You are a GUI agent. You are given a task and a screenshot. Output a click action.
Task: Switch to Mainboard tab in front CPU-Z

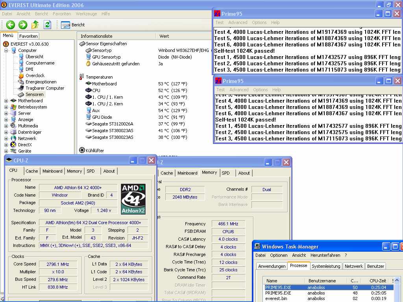[52, 171]
